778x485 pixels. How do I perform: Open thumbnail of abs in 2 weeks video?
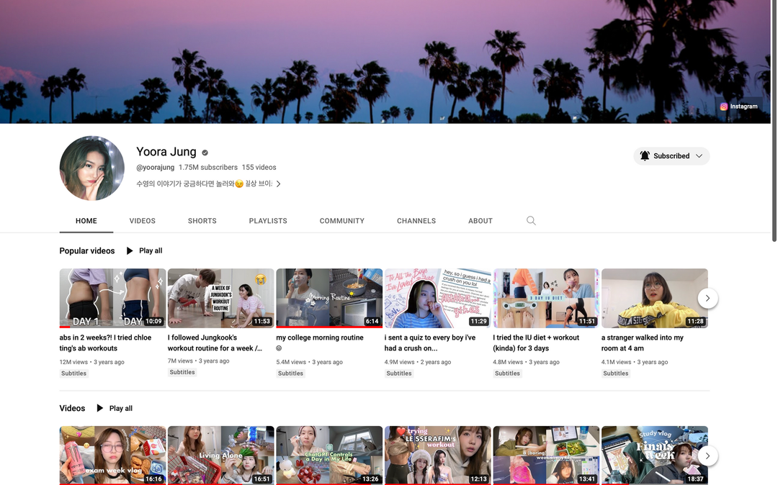[112, 298]
